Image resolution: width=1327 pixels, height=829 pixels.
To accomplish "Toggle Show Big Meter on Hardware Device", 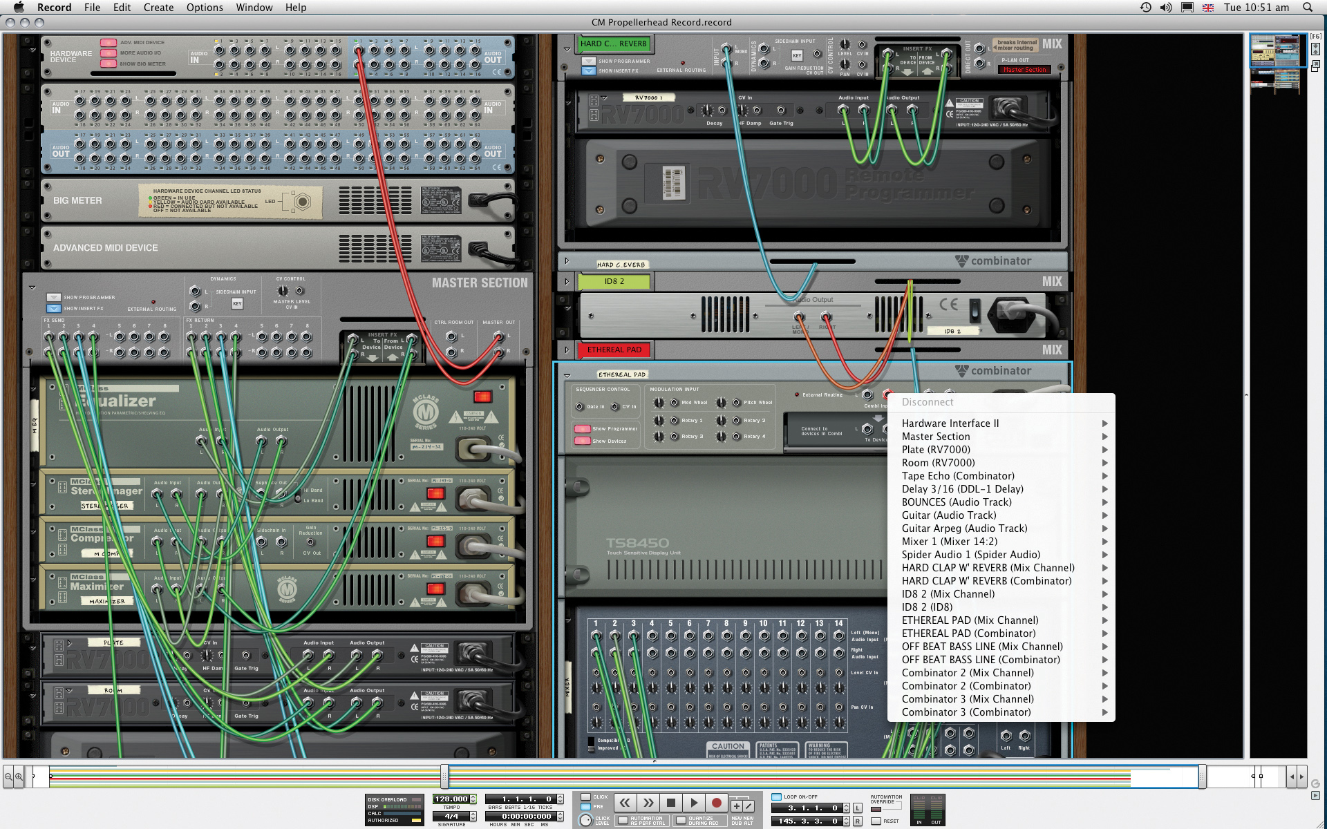I will (x=108, y=64).
